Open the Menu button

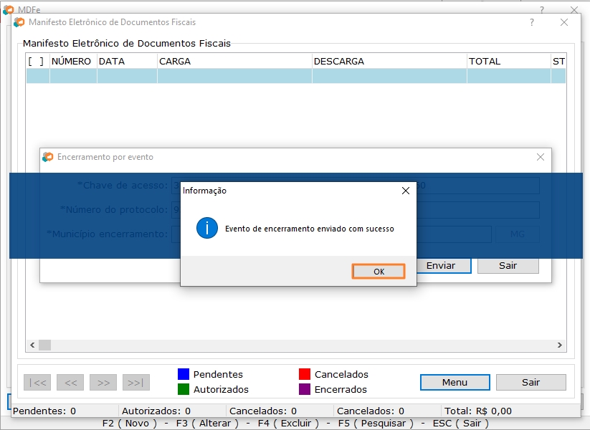click(455, 382)
